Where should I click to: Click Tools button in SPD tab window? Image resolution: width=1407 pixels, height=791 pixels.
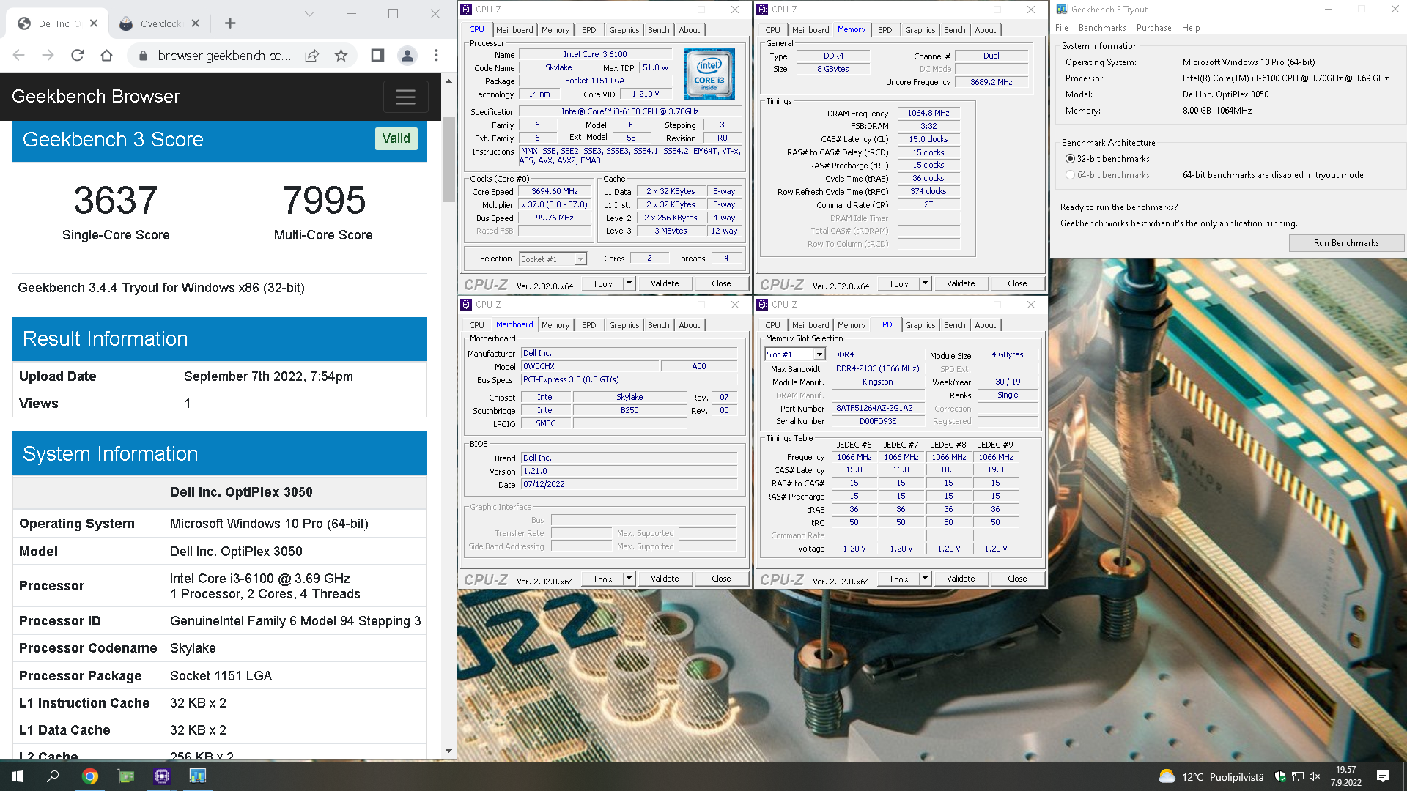pos(898,579)
